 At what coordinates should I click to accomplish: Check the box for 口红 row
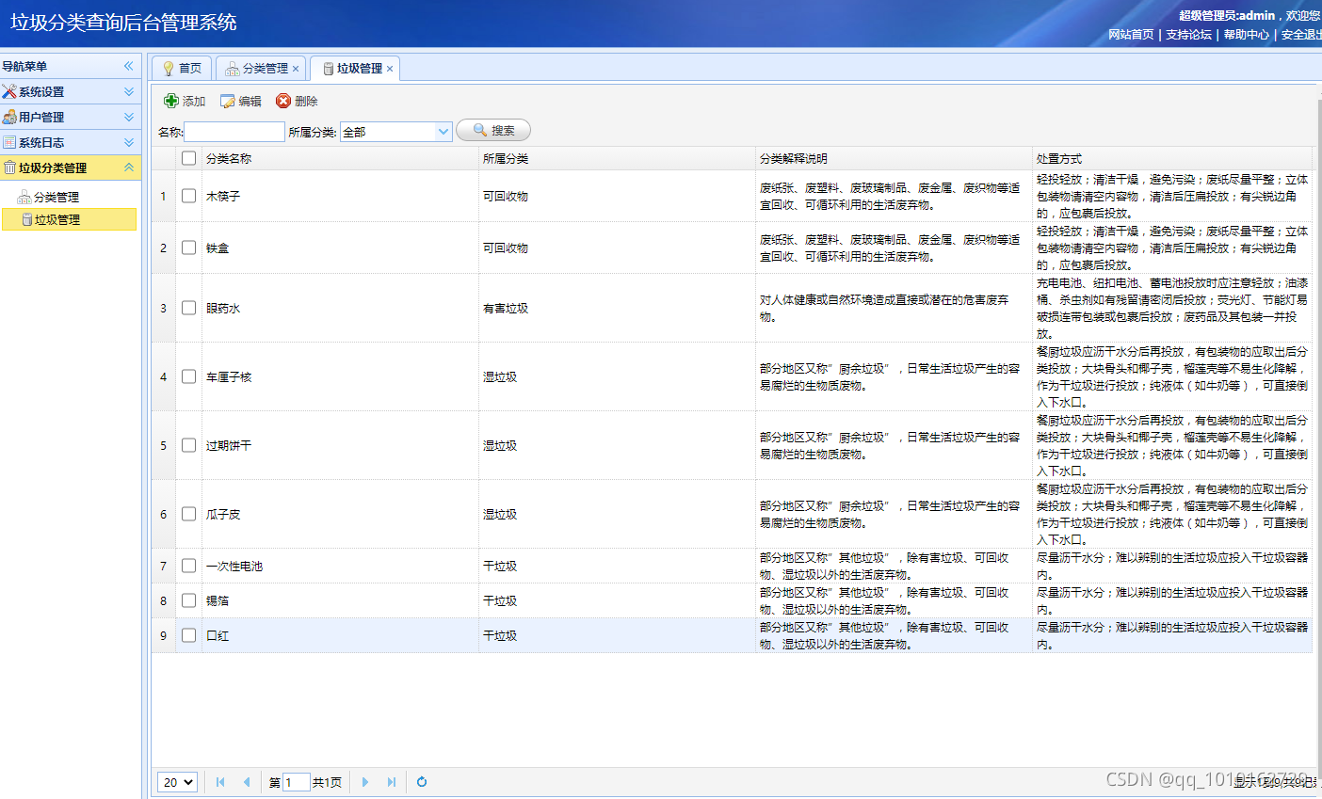coord(189,635)
